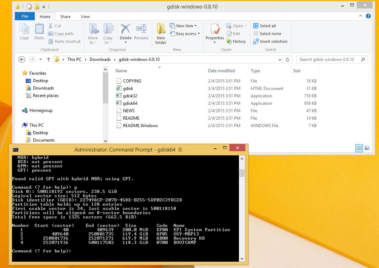Open address bar history dropdown
The width and height of the screenshot is (379, 268).
click(x=280, y=59)
